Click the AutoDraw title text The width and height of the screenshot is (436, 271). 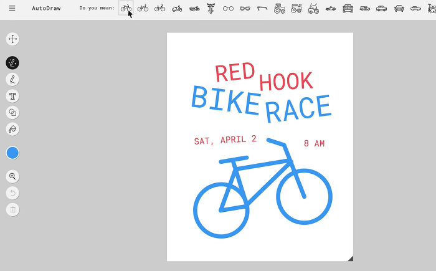pyautogui.click(x=46, y=9)
